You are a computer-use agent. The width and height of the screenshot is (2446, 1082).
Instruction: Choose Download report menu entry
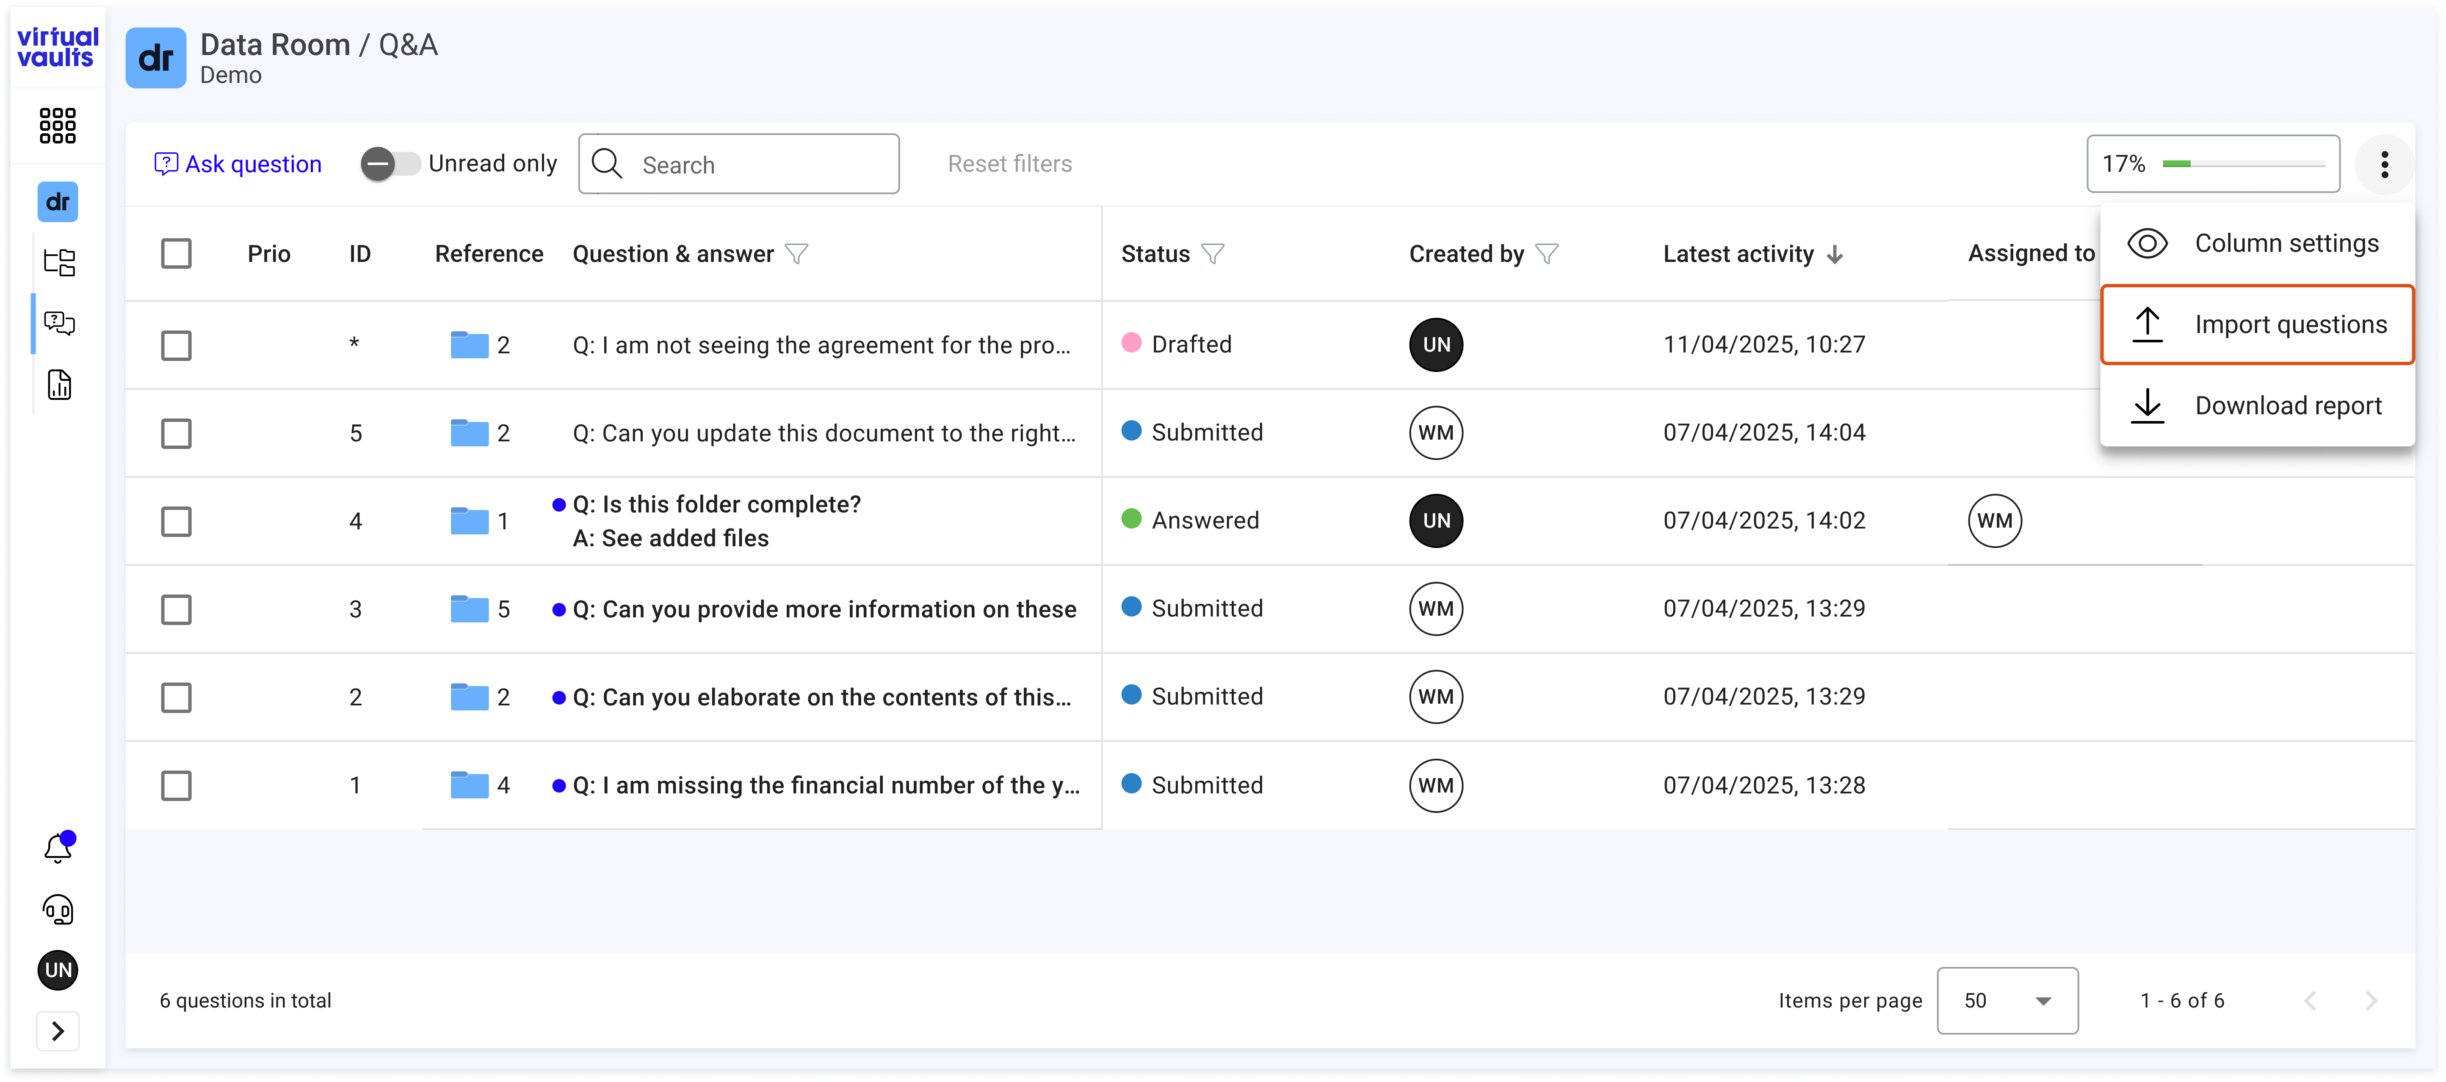(x=2257, y=405)
